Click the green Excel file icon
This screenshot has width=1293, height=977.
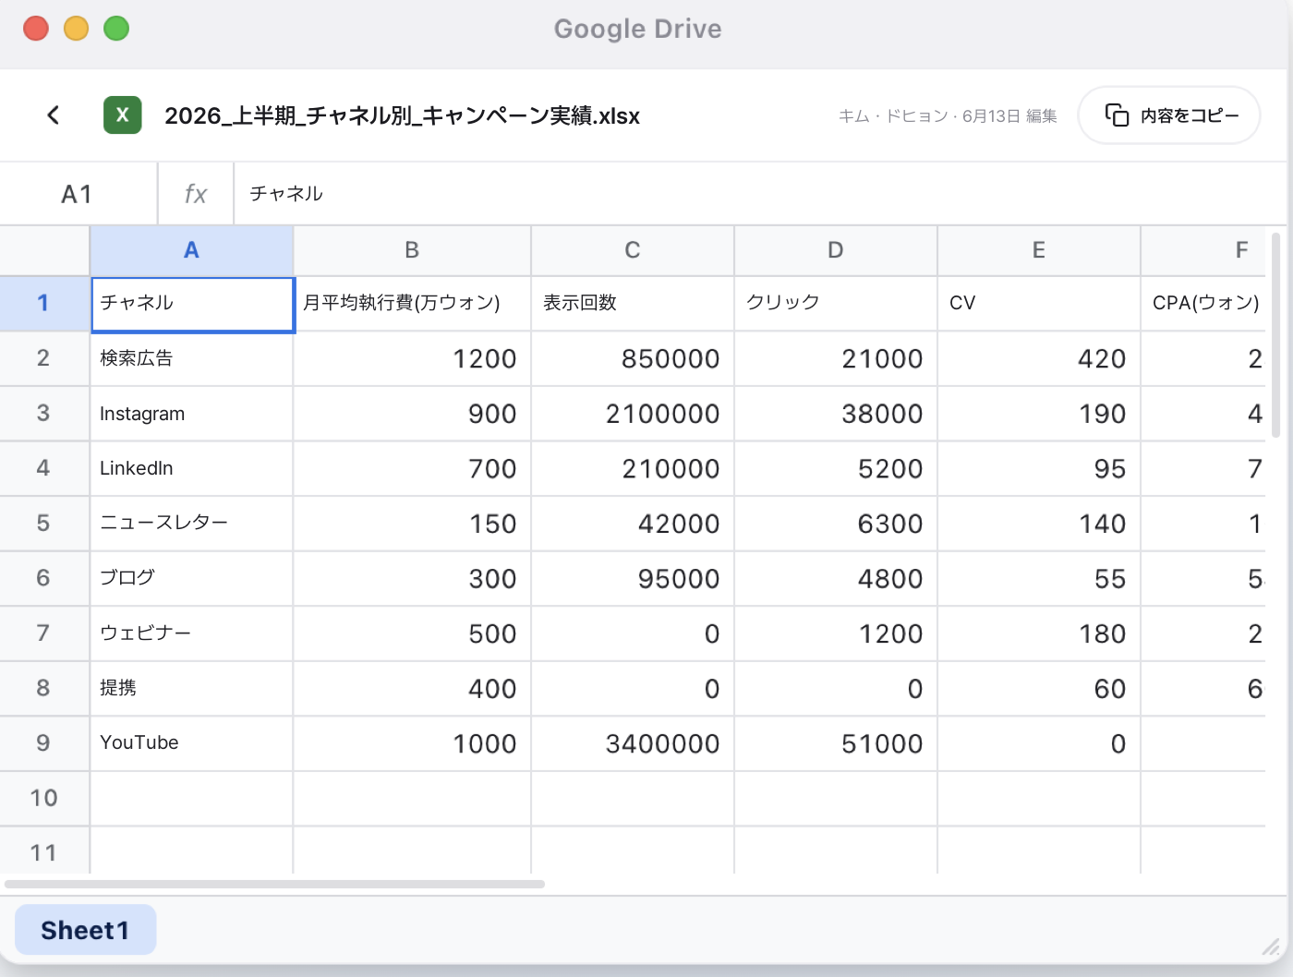[123, 115]
